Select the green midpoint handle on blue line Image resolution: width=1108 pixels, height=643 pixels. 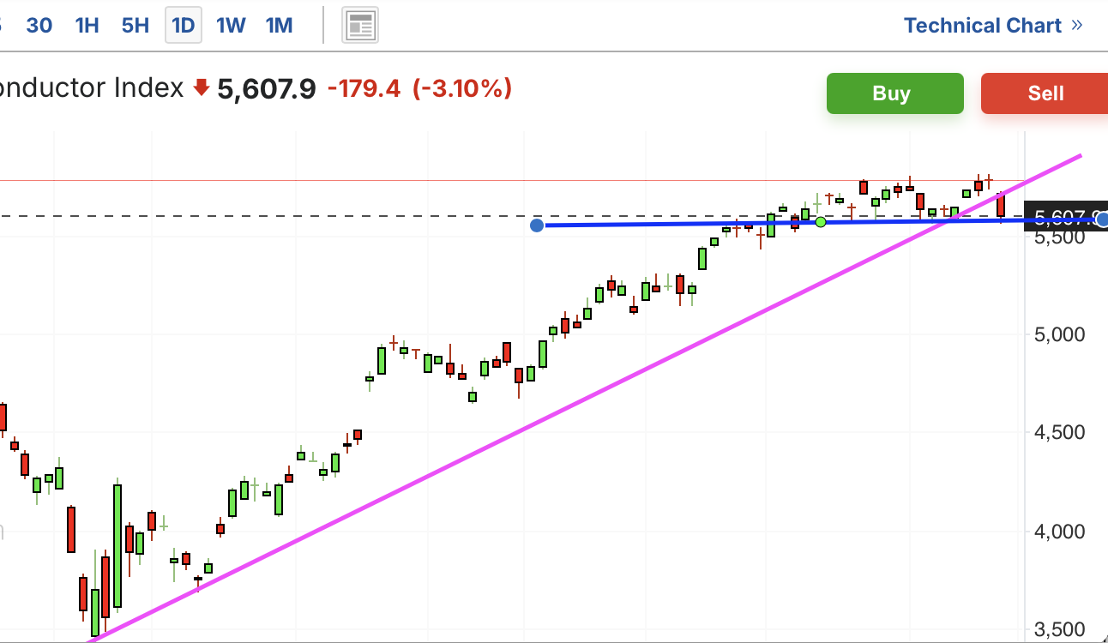821,222
